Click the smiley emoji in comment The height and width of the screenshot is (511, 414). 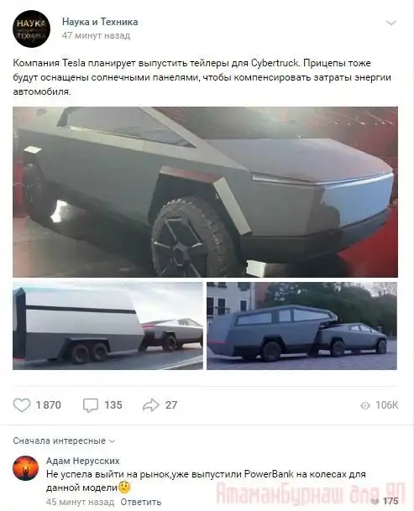click(x=124, y=488)
